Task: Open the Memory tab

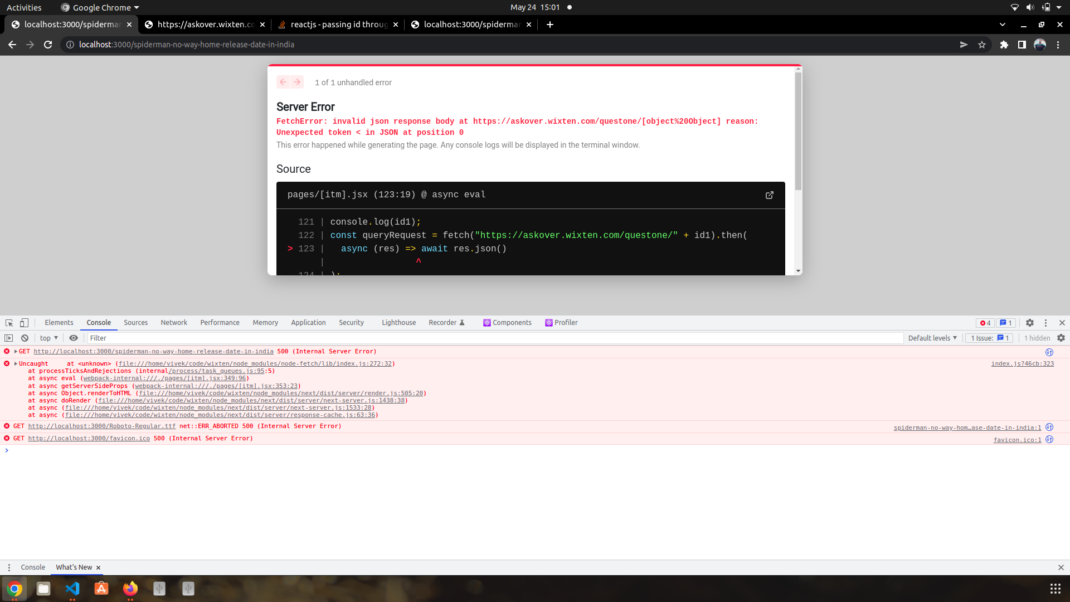Action: (265, 323)
